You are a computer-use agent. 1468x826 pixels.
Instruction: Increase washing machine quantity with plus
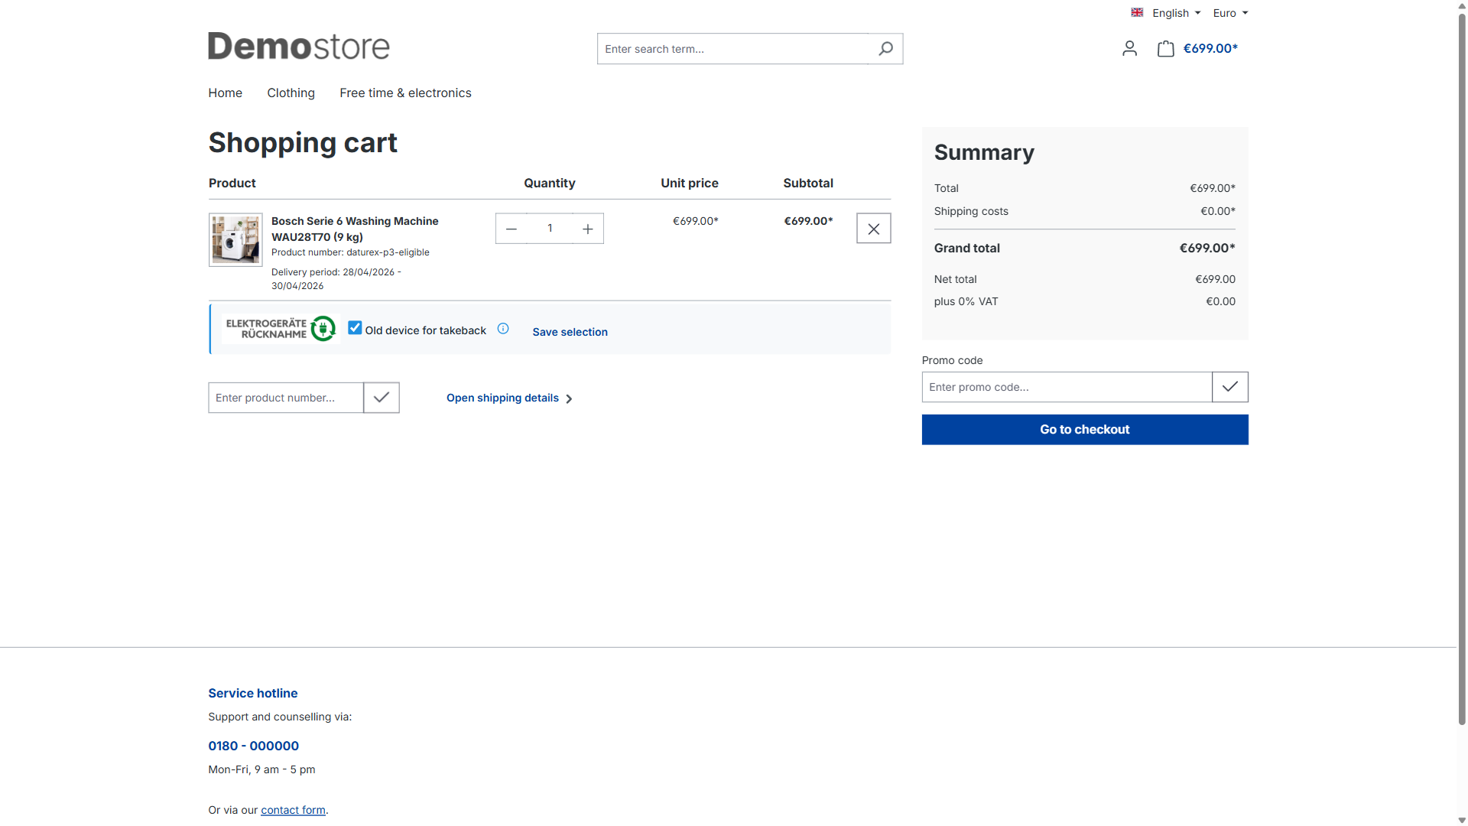[588, 229]
